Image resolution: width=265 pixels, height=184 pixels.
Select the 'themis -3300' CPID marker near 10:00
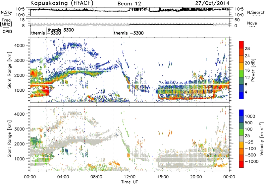tap(129, 33)
